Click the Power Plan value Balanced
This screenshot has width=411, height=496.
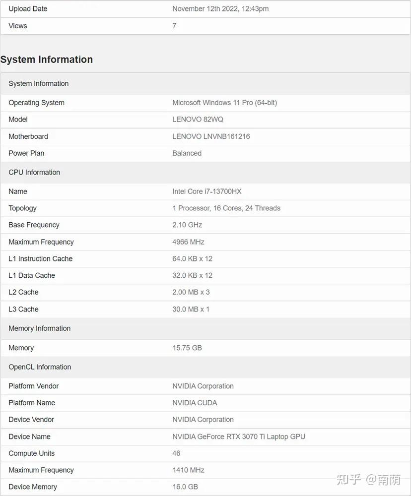pyautogui.click(x=187, y=153)
